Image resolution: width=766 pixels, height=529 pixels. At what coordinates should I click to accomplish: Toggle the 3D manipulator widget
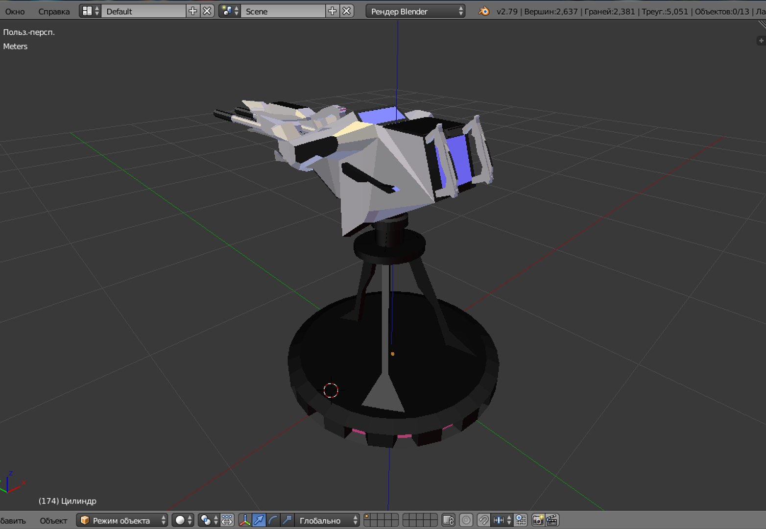coord(244,520)
